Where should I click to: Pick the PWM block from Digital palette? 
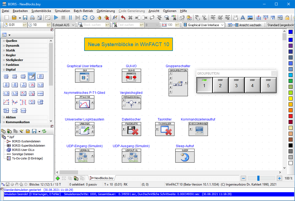point(40,94)
